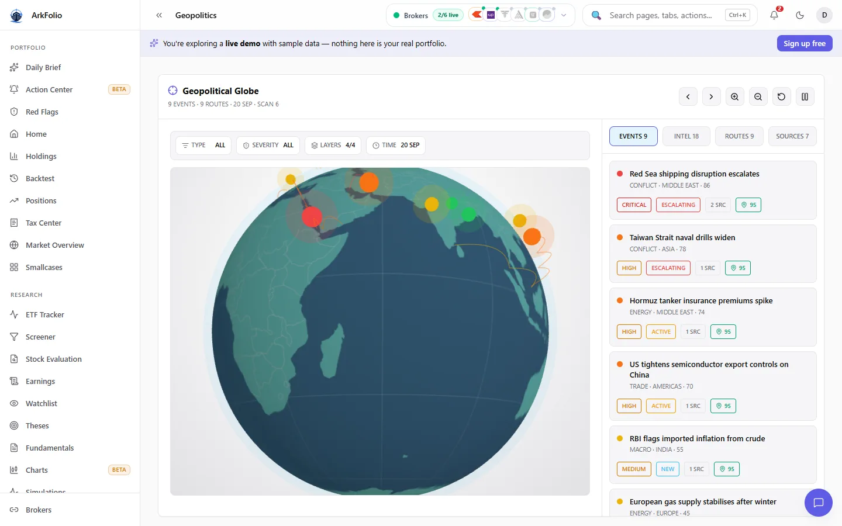Open Daily Brief in the sidebar
842x526 pixels.
[70, 67]
